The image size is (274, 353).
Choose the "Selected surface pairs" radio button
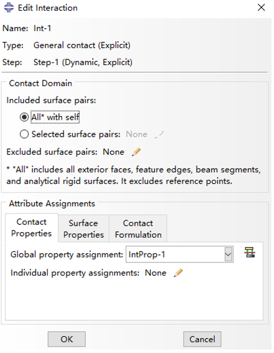click(x=24, y=134)
